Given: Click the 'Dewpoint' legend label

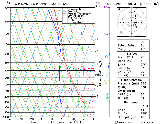Looking at the screenshot, I should pyautogui.click(x=73, y=11).
